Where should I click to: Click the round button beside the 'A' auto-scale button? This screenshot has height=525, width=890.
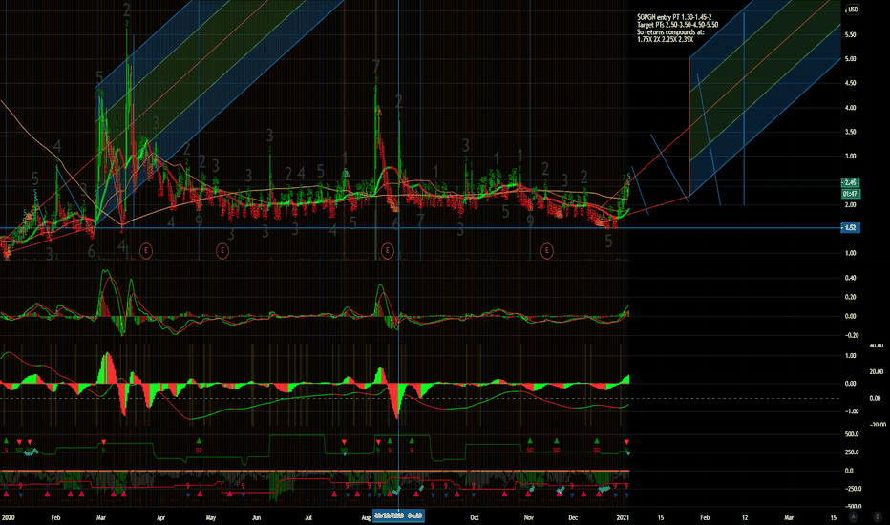click(x=877, y=517)
